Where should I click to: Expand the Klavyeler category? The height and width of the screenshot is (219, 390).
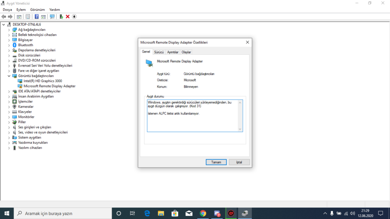9,112
